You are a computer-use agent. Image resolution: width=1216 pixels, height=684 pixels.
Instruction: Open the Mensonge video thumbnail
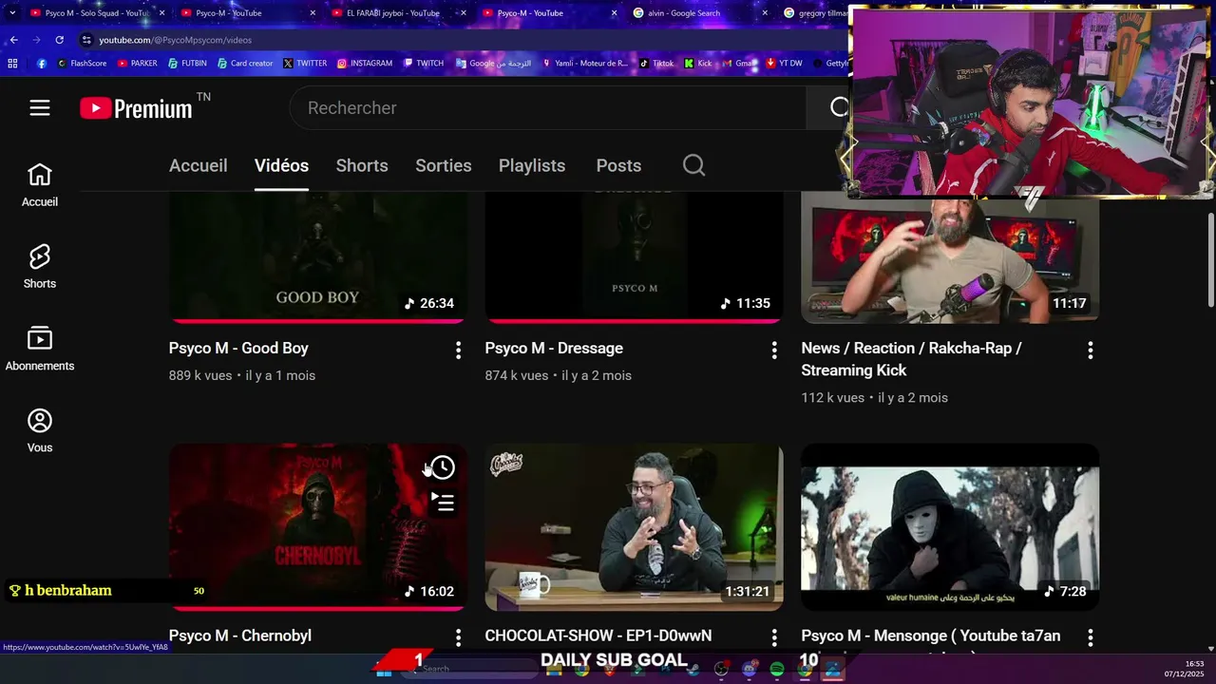[x=950, y=527]
